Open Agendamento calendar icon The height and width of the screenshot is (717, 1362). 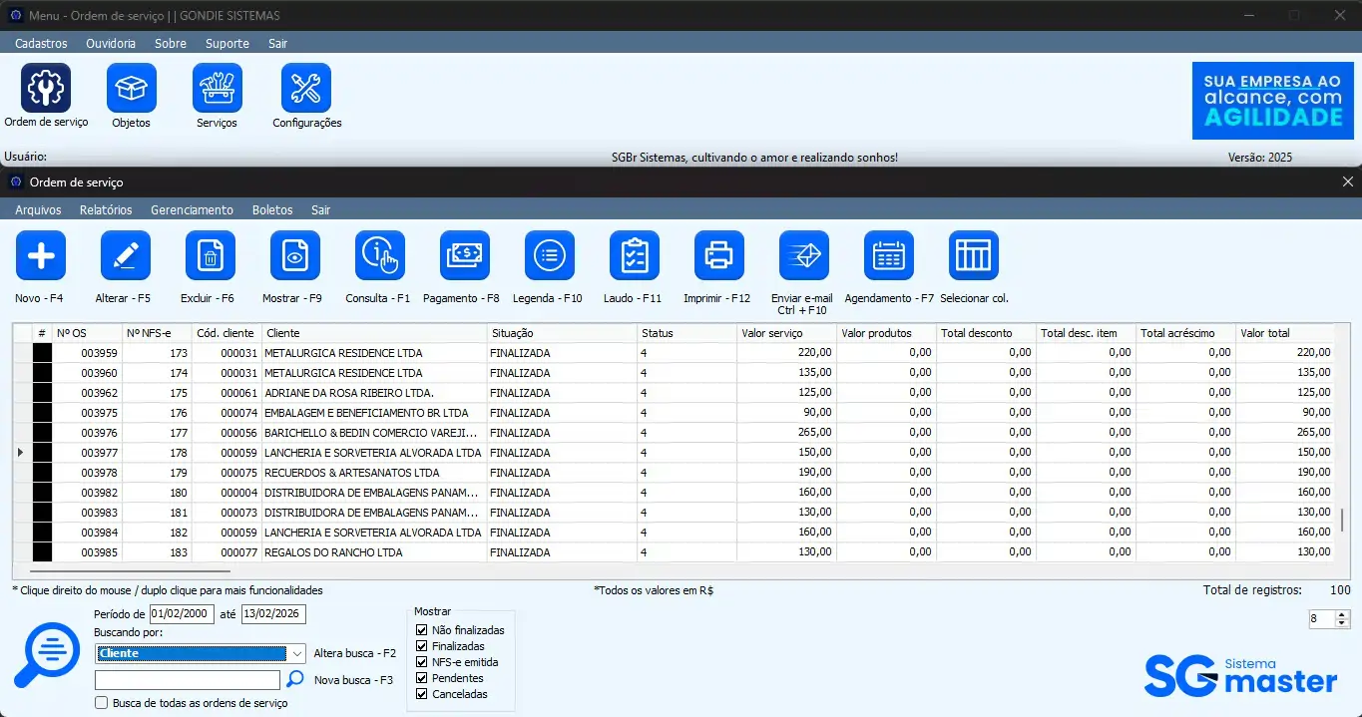click(x=889, y=256)
